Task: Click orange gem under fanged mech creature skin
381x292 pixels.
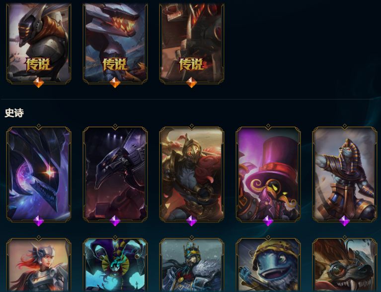Action: [x=115, y=83]
